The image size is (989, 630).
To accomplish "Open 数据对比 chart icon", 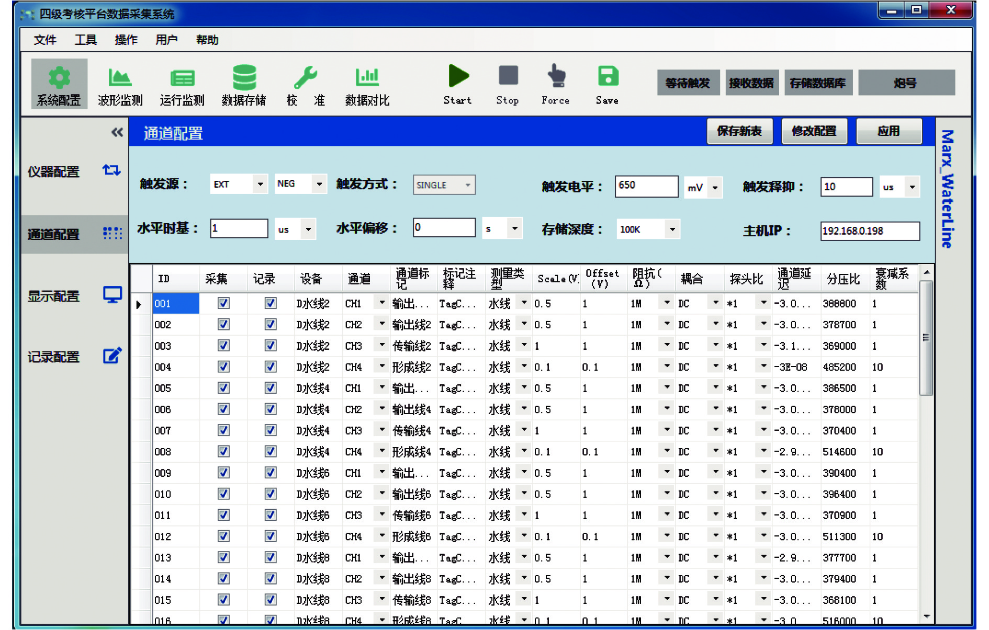I will [367, 77].
